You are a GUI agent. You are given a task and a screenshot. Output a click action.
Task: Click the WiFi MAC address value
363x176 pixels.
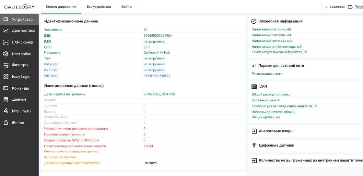(157, 76)
